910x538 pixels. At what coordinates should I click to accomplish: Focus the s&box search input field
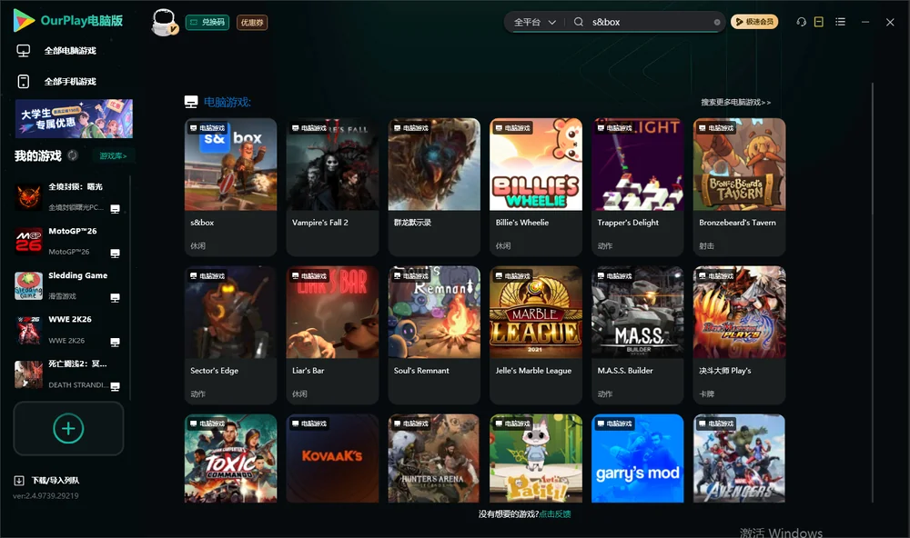tap(650, 22)
